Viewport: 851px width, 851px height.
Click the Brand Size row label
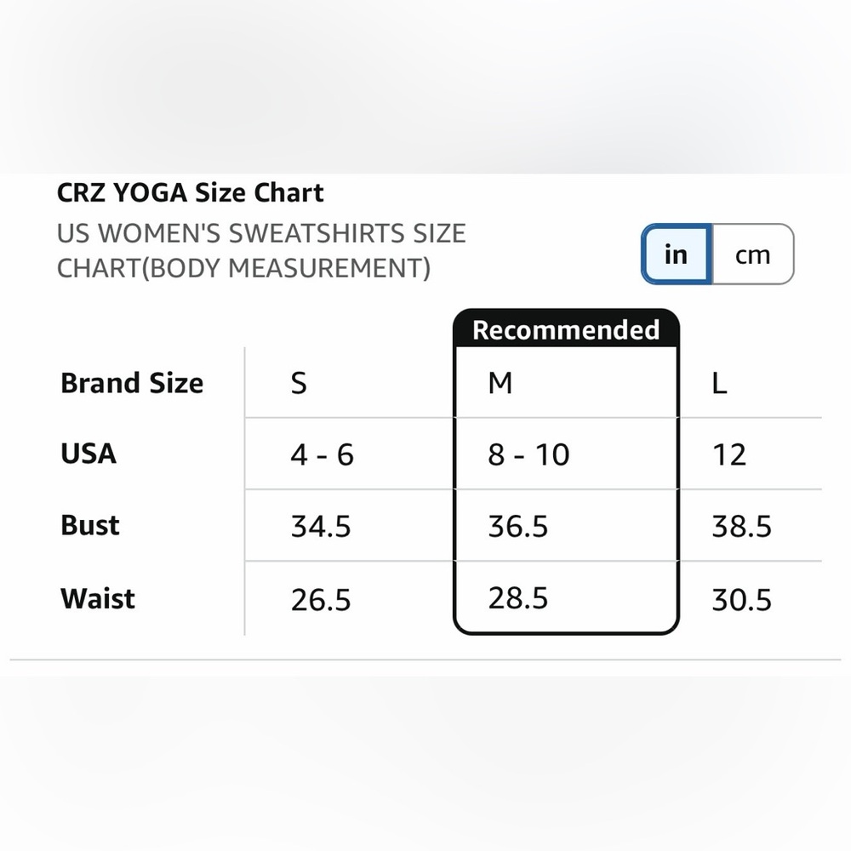click(x=132, y=383)
